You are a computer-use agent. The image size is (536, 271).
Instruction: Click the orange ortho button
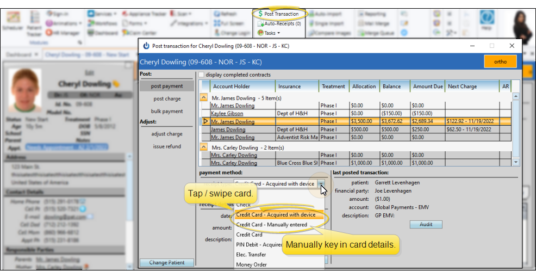tap(500, 62)
